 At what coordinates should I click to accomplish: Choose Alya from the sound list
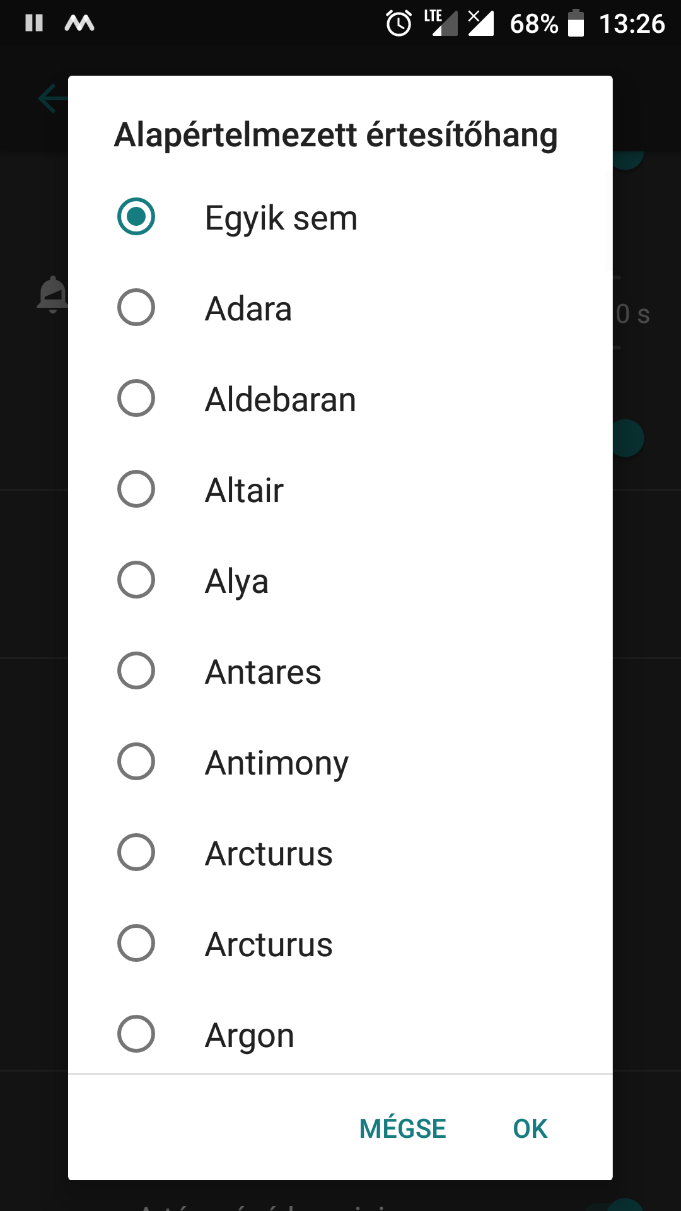pyautogui.click(x=340, y=580)
